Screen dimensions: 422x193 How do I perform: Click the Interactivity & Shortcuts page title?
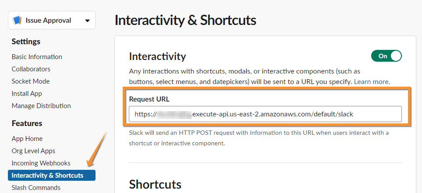coord(185,20)
